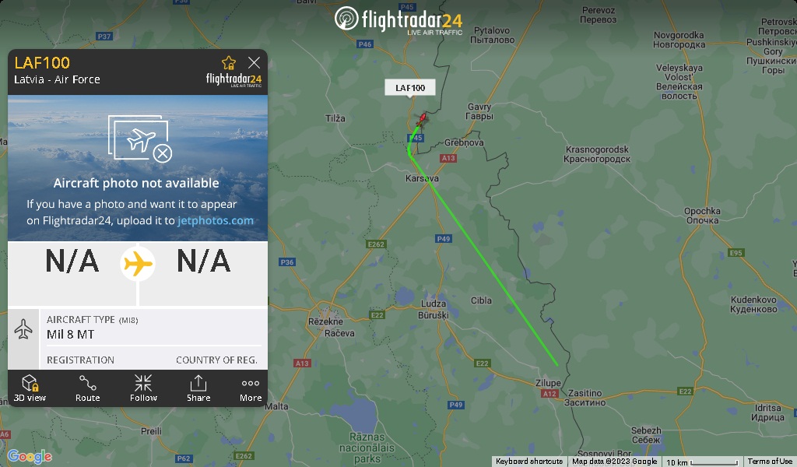
Task: Follow the LAF100 aircraft
Action: (143, 388)
